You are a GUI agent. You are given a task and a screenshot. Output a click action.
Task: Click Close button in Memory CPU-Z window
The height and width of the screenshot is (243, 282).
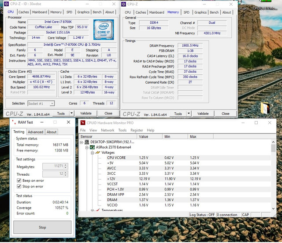(225, 114)
